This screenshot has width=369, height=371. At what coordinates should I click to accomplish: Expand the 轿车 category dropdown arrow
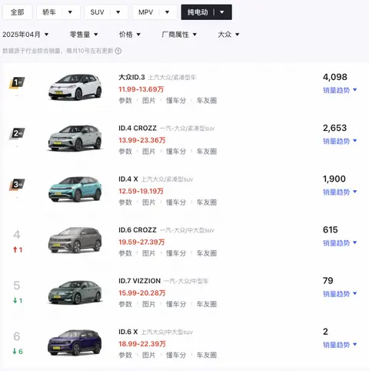tap(70, 12)
